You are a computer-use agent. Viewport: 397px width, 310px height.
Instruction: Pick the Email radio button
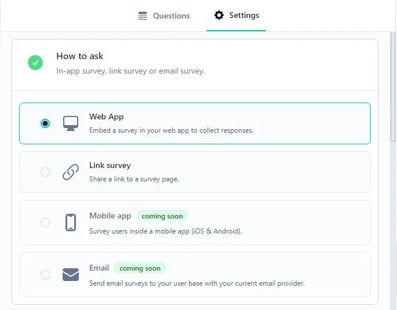coord(45,275)
